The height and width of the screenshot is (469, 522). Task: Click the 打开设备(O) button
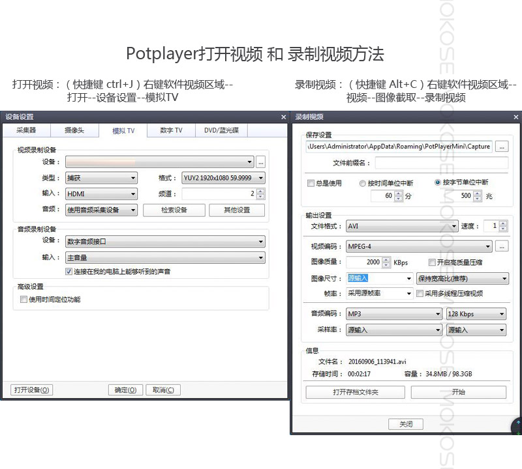[x=31, y=390]
